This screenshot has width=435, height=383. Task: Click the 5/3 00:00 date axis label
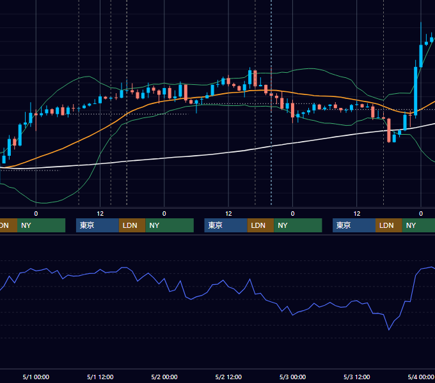(292, 377)
